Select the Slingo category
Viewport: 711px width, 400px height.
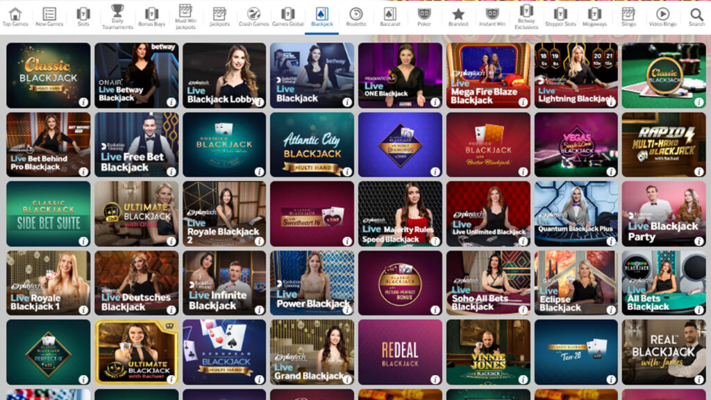pyautogui.click(x=628, y=17)
